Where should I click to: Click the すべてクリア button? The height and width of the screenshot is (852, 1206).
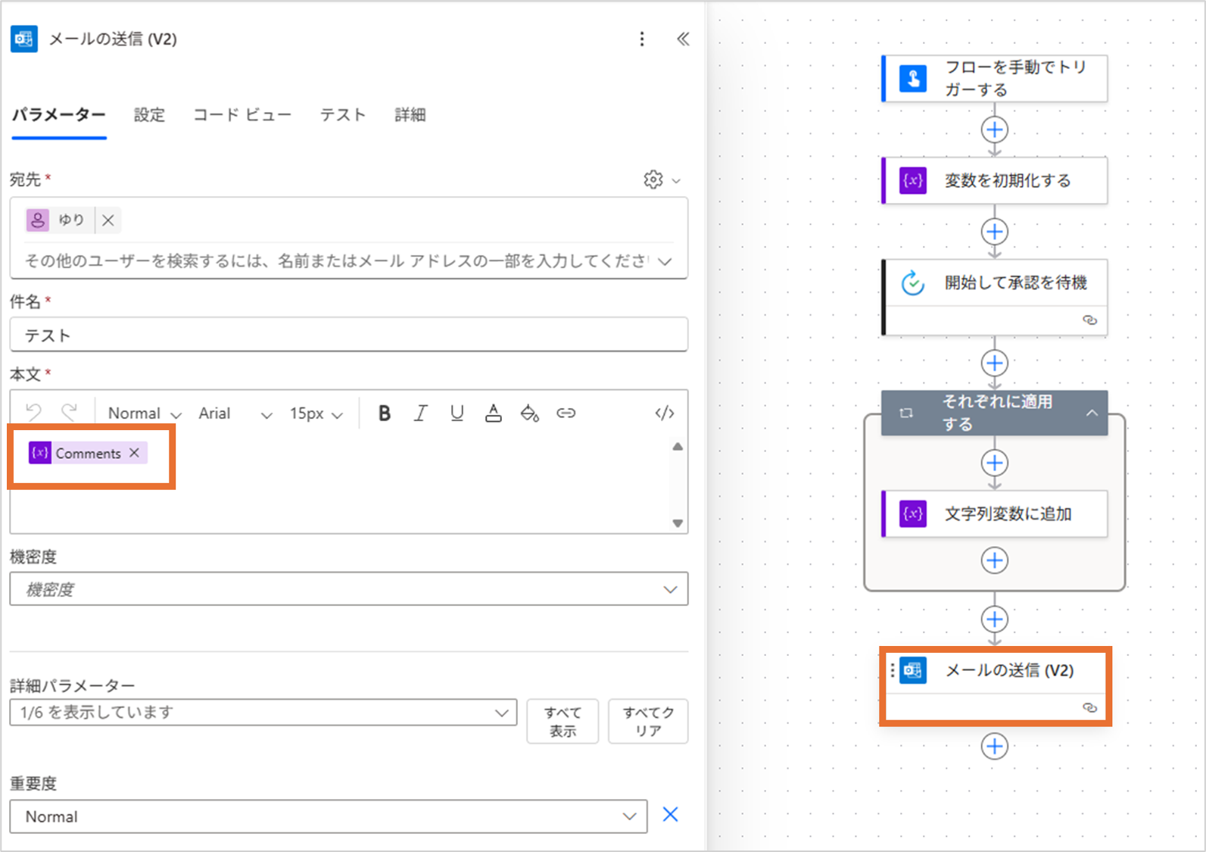648,721
